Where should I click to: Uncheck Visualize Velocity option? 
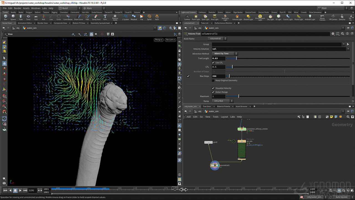pos(213,88)
